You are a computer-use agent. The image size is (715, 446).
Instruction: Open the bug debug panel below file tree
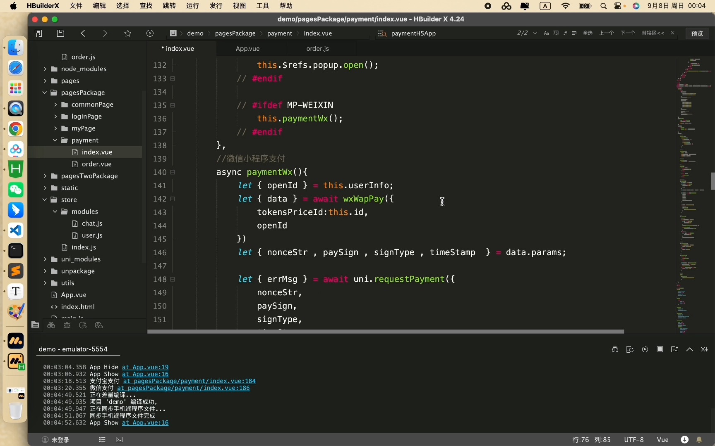click(x=67, y=325)
